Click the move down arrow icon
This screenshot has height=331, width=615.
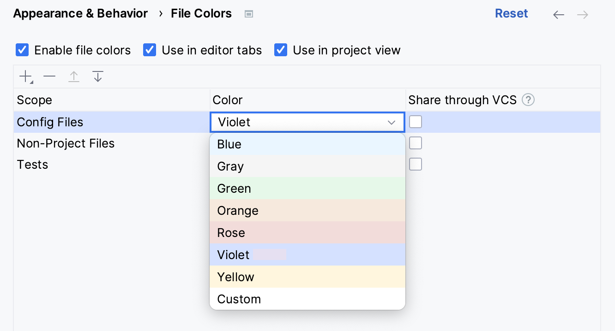coord(97,77)
